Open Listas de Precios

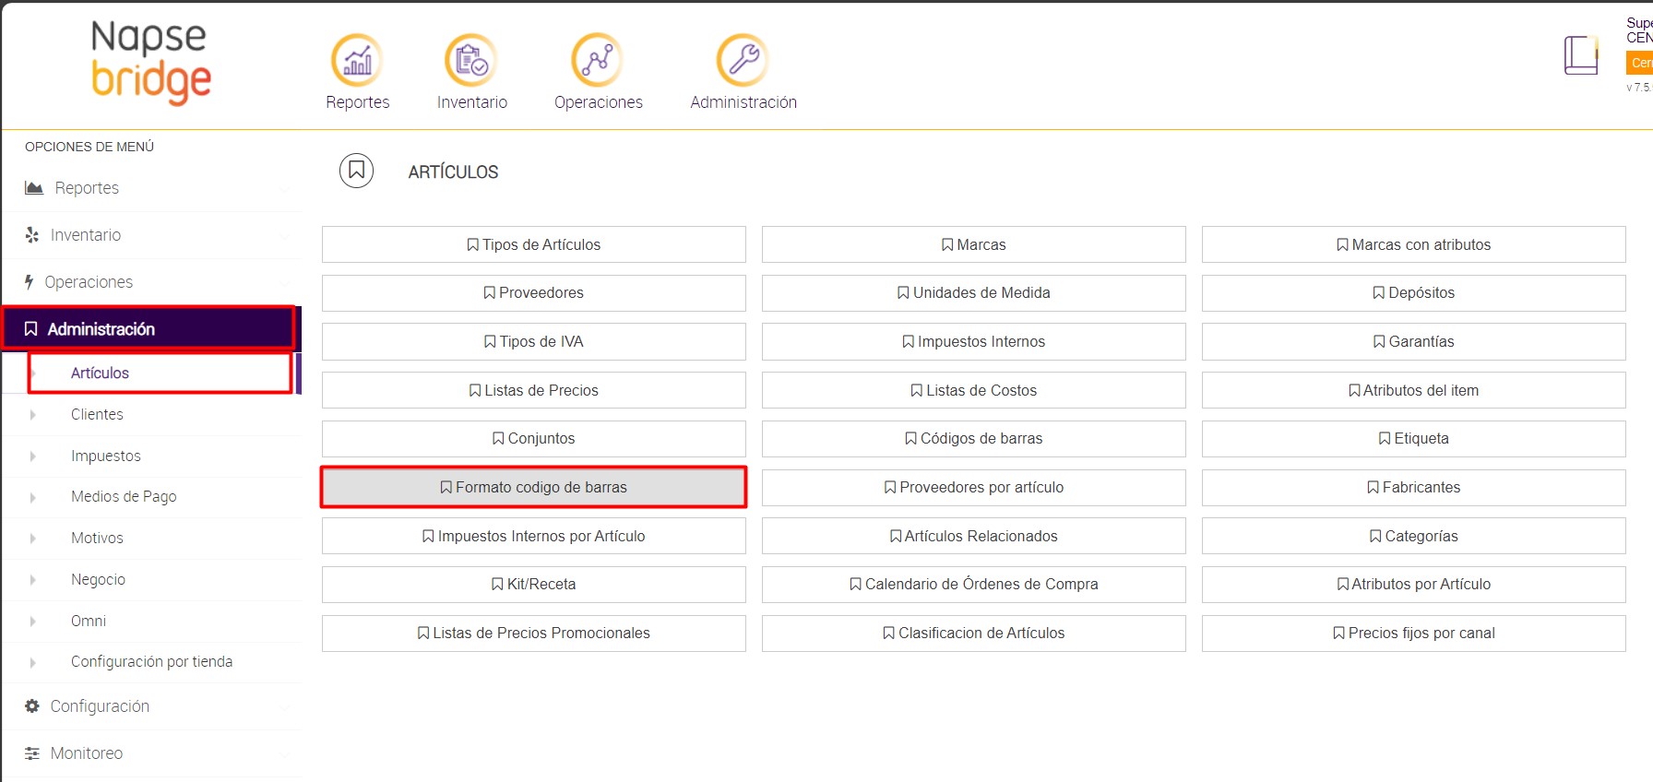click(x=533, y=390)
